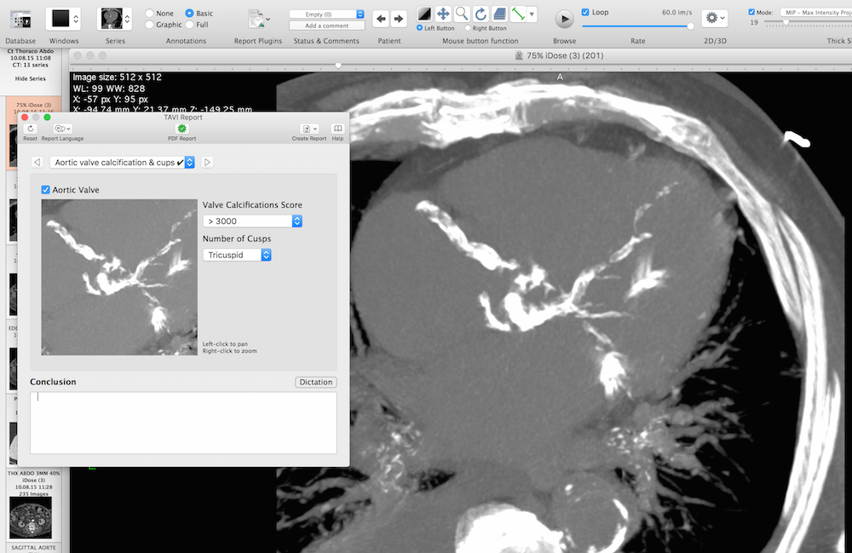Toggle the Loop checkbox
Screen dimensions: 852x553
[x=585, y=12]
